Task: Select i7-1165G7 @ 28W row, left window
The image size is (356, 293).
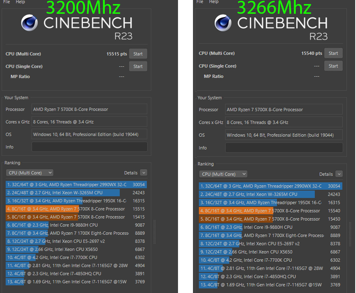Action: coord(76,265)
